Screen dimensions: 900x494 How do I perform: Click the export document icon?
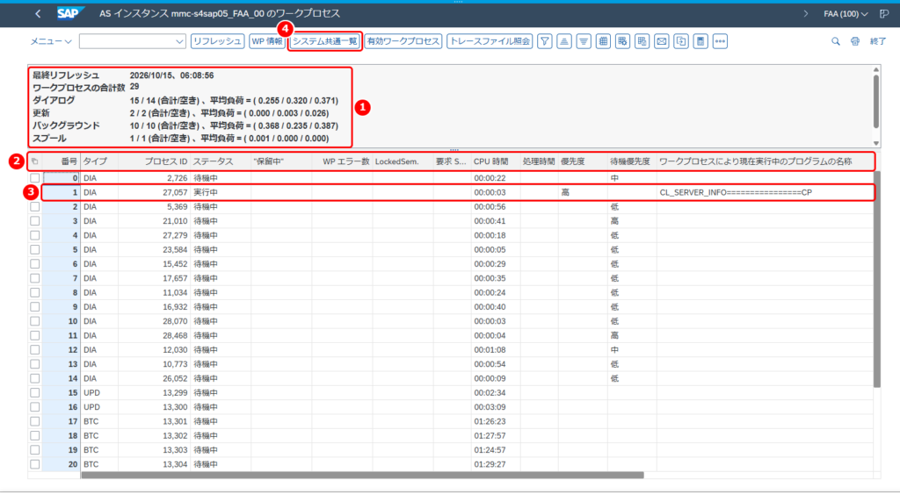click(x=681, y=41)
